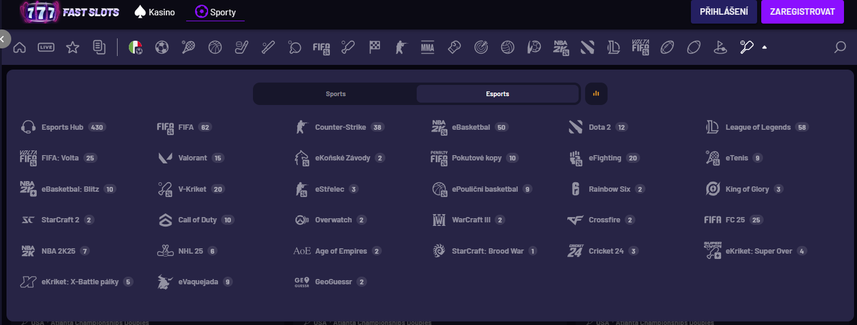Open Esports Hub category

point(63,127)
